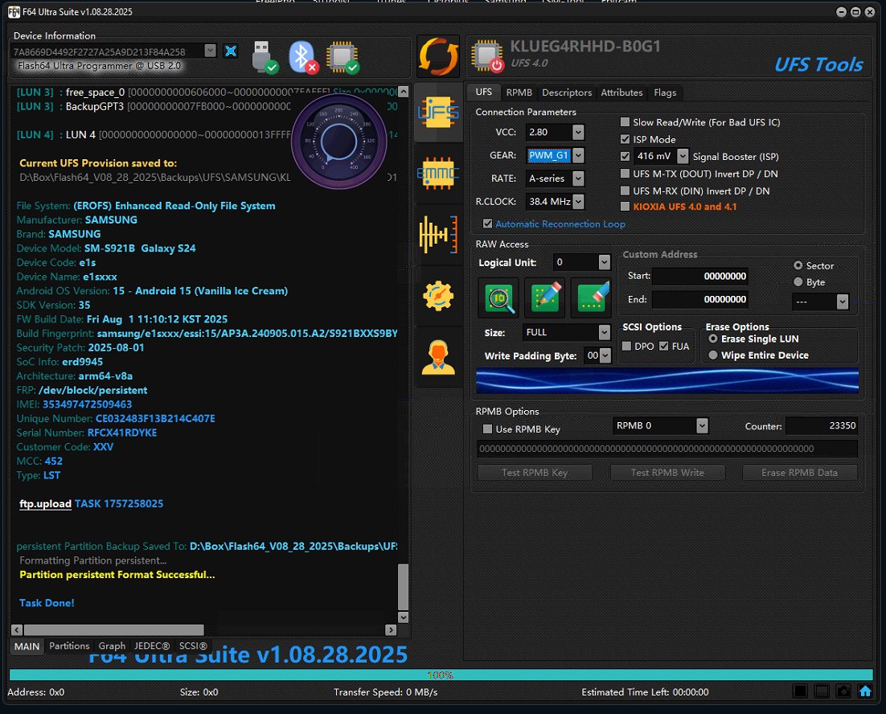Enable KIOXIA UFS 4.0 and 4.1 option

625,207
